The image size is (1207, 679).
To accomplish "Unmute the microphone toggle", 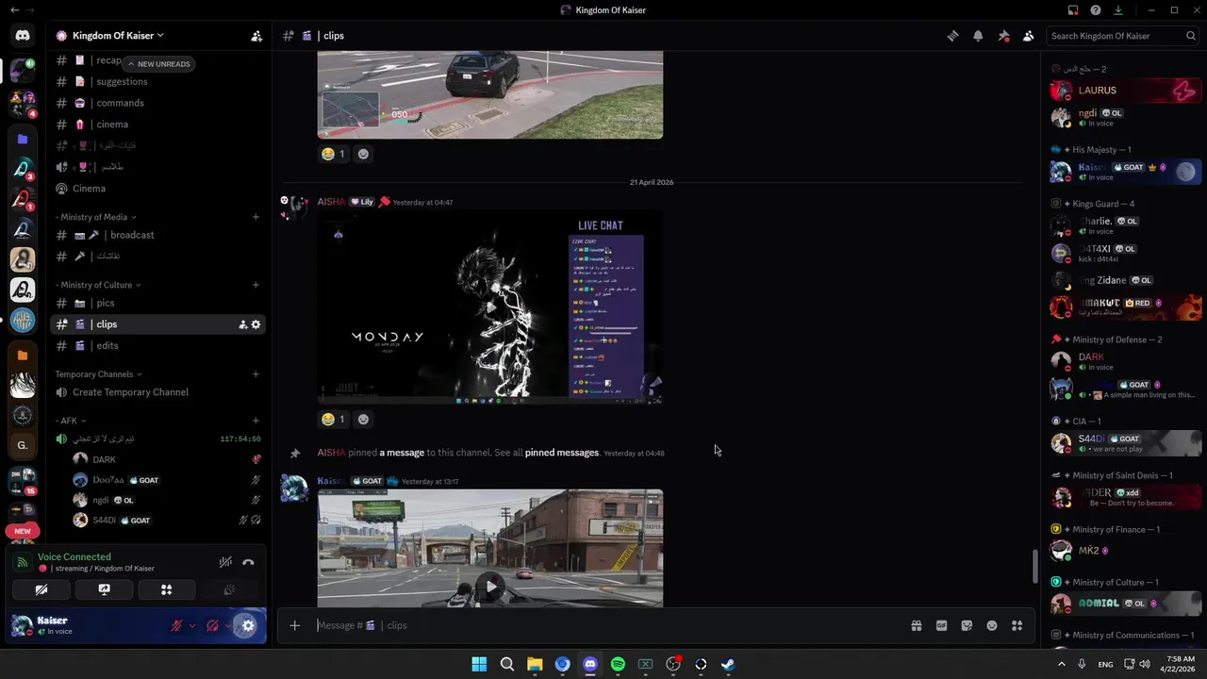I will point(175,625).
